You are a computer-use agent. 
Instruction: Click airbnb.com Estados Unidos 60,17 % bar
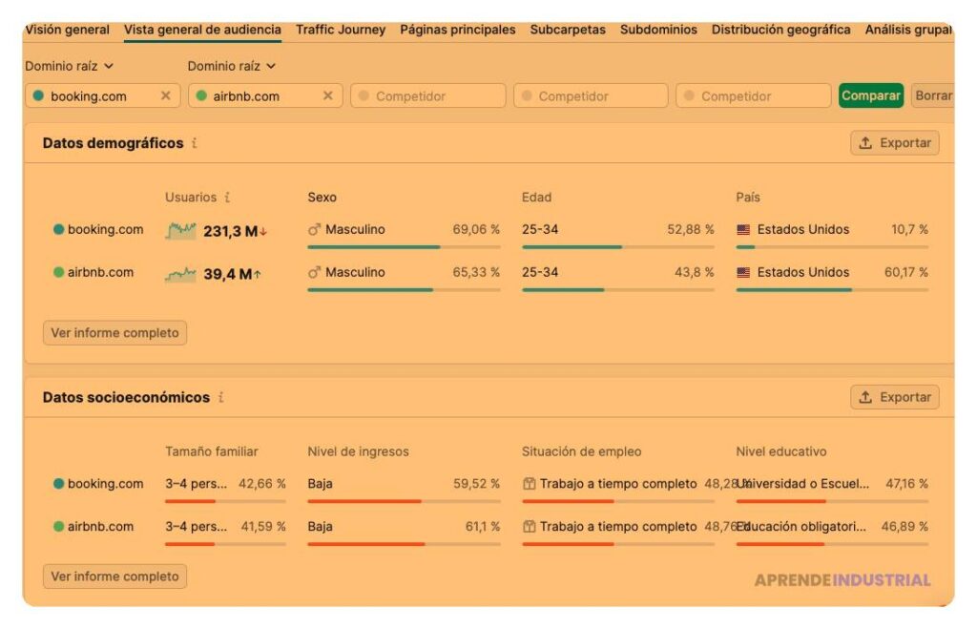click(x=832, y=290)
